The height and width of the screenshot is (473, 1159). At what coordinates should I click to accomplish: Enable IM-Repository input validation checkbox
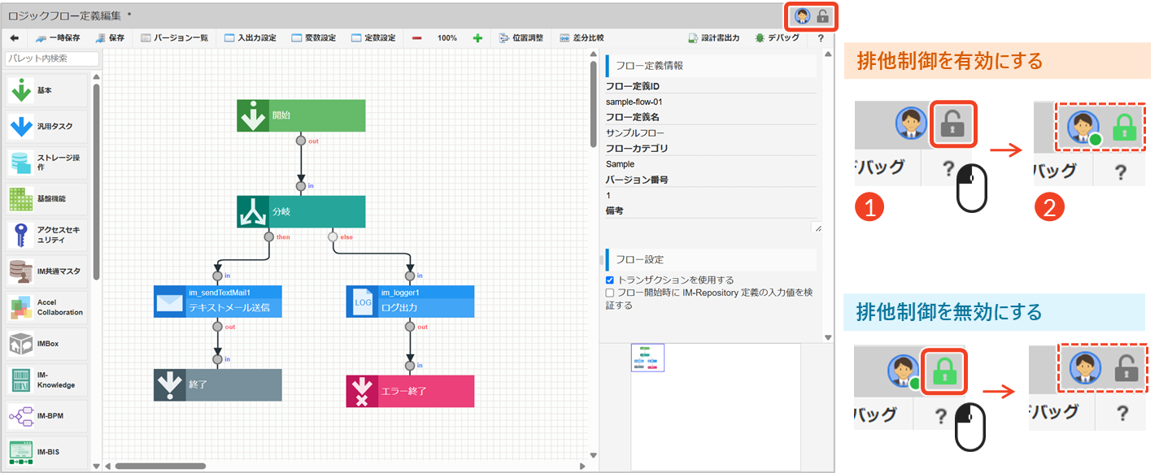coord(611,293)
